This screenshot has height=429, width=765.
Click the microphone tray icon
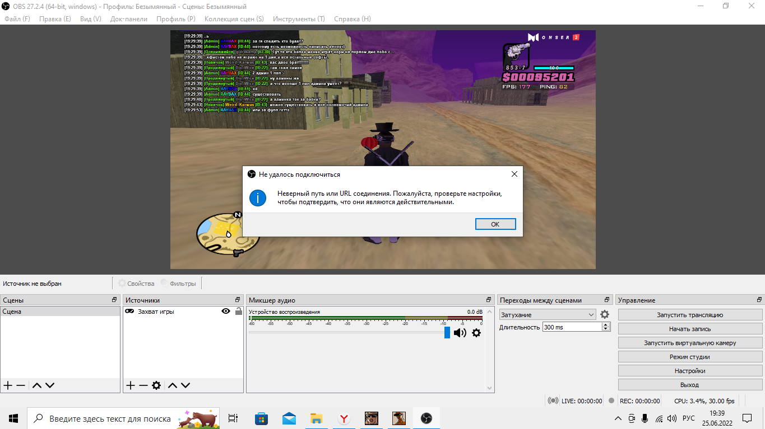[645, 418]
